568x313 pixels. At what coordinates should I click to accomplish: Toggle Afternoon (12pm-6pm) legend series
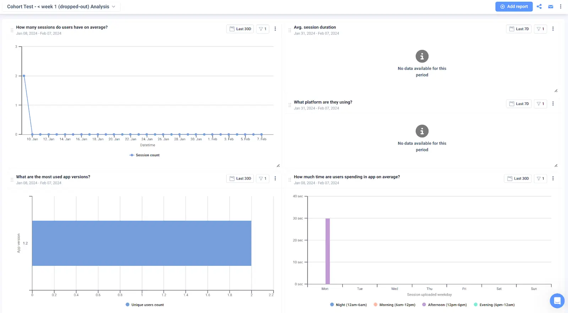coord(444,305)
